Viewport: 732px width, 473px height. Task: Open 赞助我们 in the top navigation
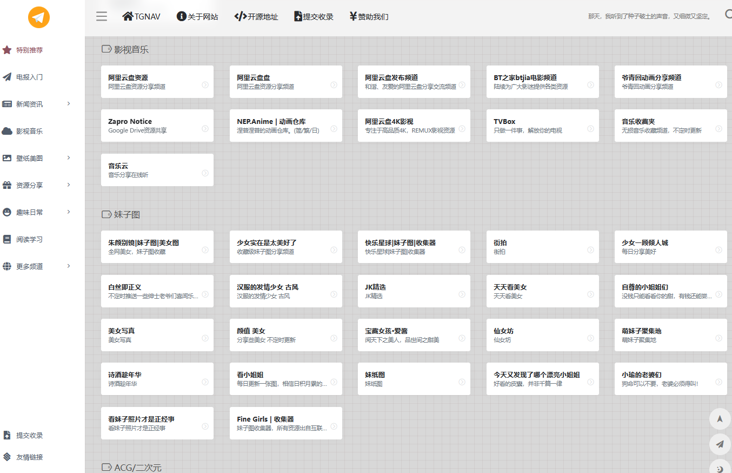pos(369,17)
